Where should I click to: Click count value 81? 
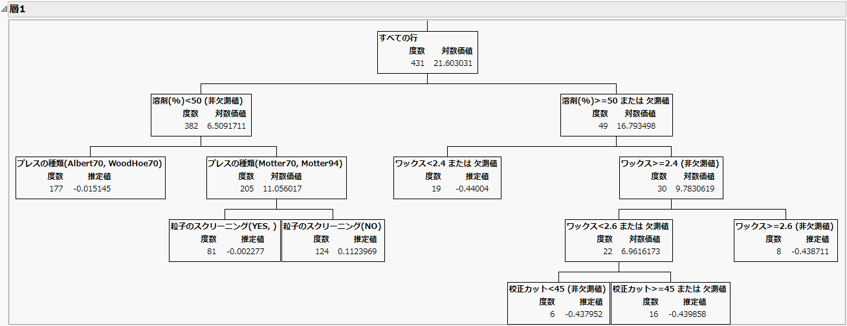[212, 251]
